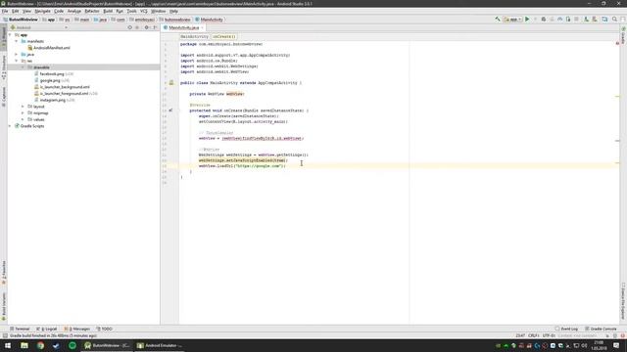Open Spotify from the taskbar
This screenshot has width=627, height=352.
(x=72, y=345)
